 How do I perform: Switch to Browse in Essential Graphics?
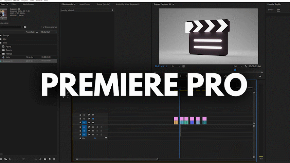tap(271, 10)
